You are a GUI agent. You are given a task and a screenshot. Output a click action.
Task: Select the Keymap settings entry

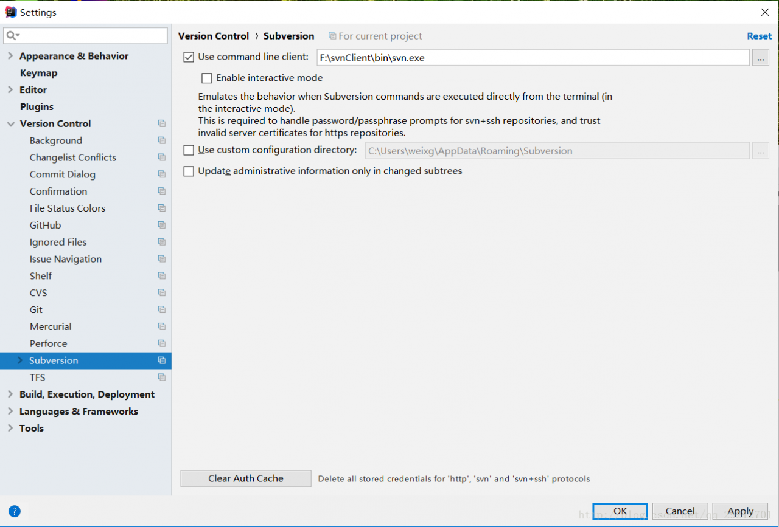(x=38, y=73)
